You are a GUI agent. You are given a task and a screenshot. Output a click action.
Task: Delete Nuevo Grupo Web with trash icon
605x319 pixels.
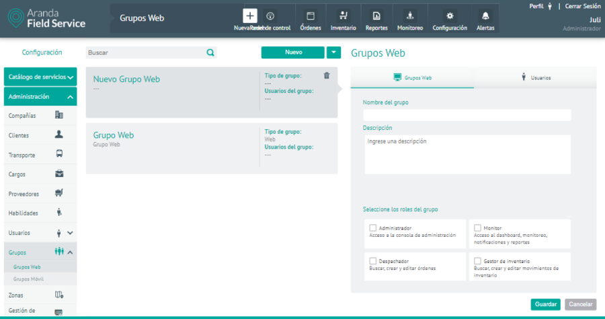(327, 75)
